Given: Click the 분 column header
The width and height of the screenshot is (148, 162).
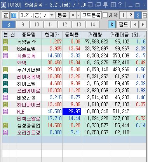Looking at the screenshot, I should click(6, 34).
